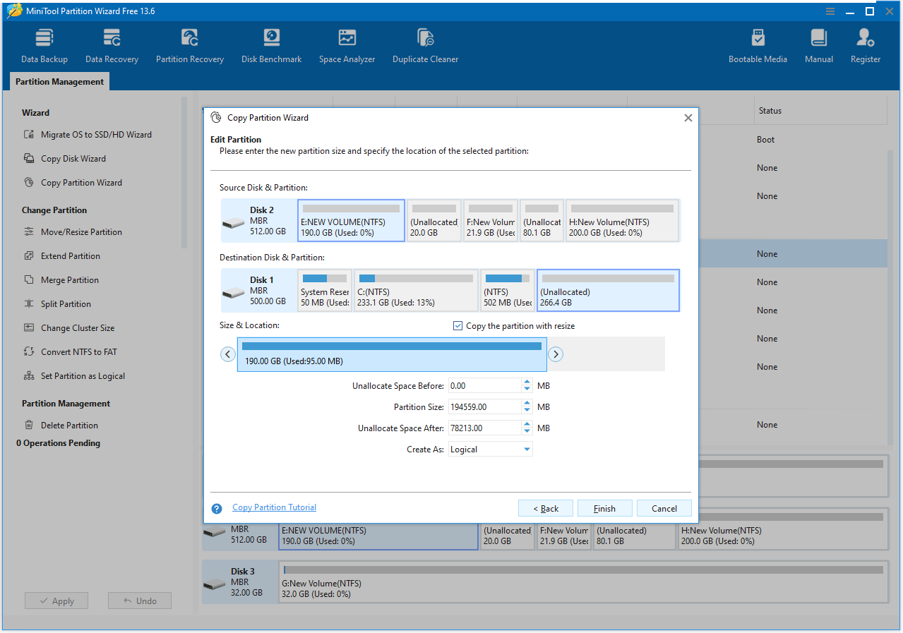The height and width of the screenshot is (633, 903).
Task: Open the Space Analyzer tool
Action: [347, 47]
